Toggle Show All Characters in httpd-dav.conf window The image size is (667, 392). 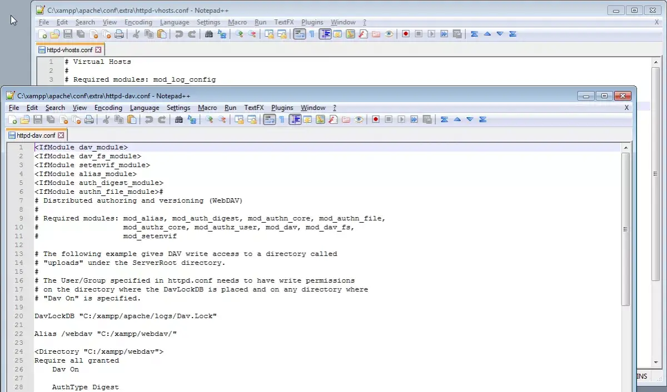(x=282, y=119)
